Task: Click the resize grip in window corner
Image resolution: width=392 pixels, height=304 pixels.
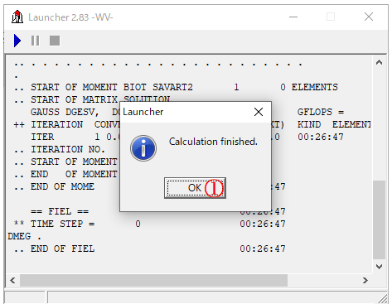Action: click(x=383, y=299)
